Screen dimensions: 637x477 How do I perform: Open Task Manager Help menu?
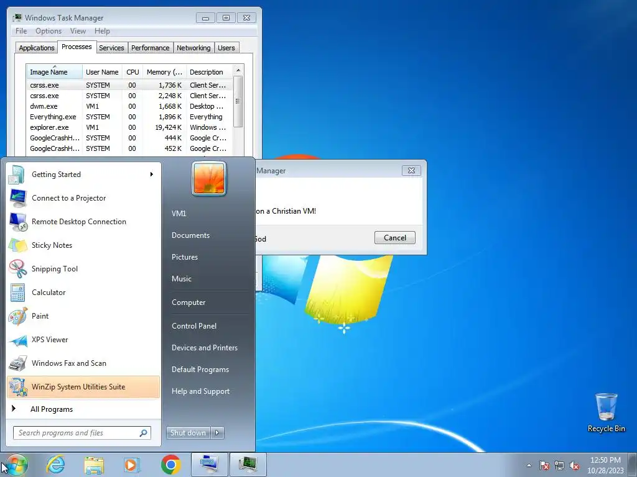coord(102,31)
